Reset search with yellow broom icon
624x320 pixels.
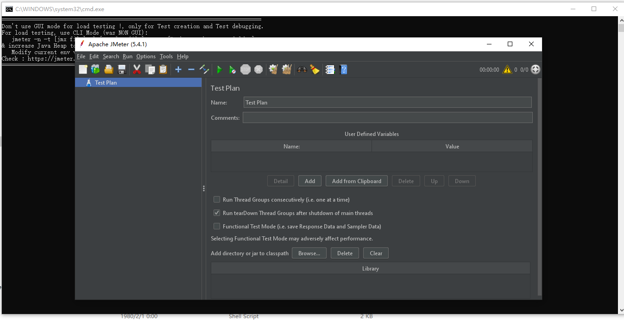point(315,69)
